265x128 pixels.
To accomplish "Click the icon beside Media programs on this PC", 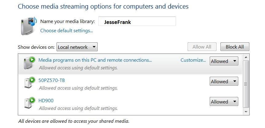I will click(29, 63).
